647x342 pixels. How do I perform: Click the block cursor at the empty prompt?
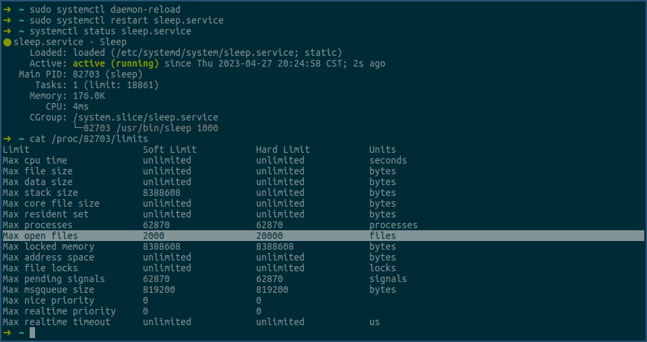point(32,333)
